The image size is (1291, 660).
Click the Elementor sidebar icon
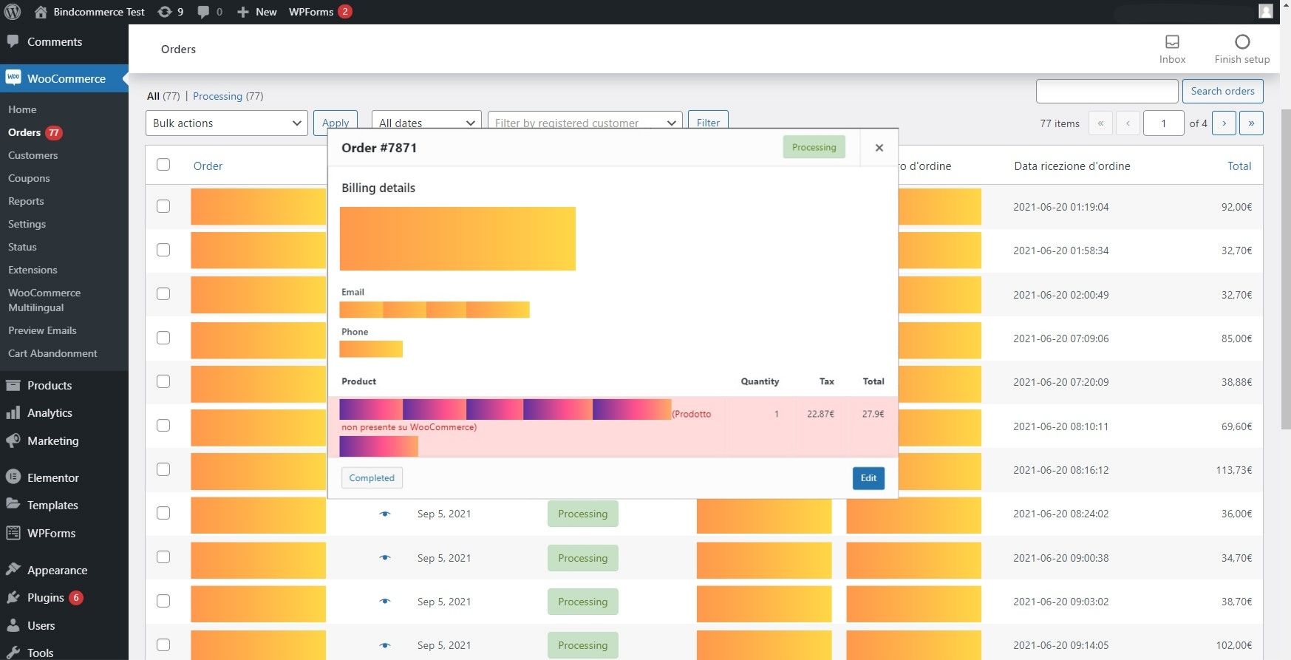click(13, 477)
